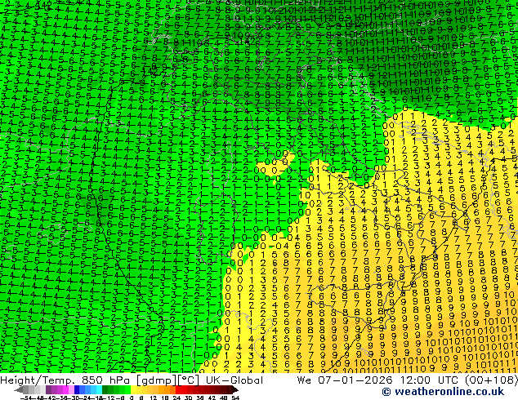The height and width of the screenshot is (400, 518).
Task: Click the dark maroon right arrow end of legend
Action: [235, 389]
